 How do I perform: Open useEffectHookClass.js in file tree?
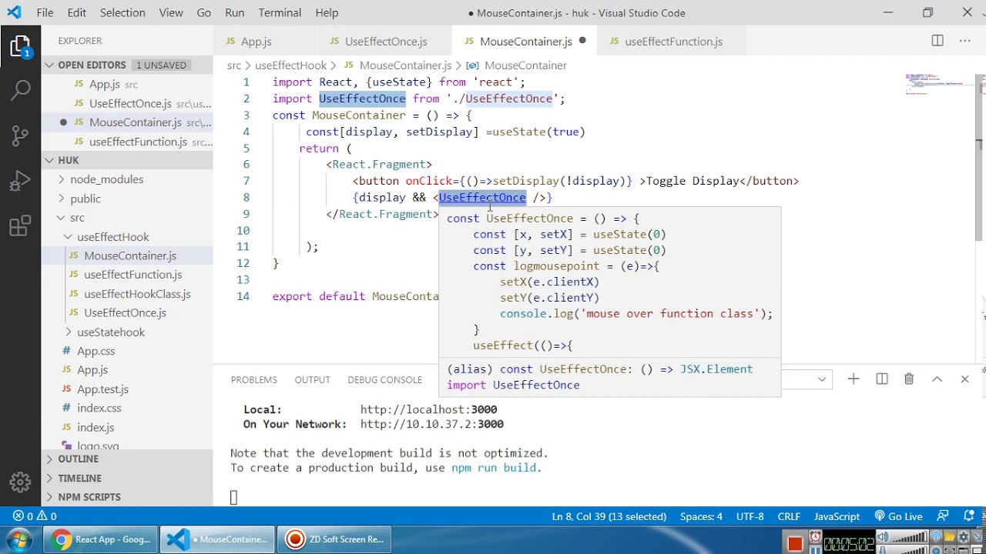[137, 294]
